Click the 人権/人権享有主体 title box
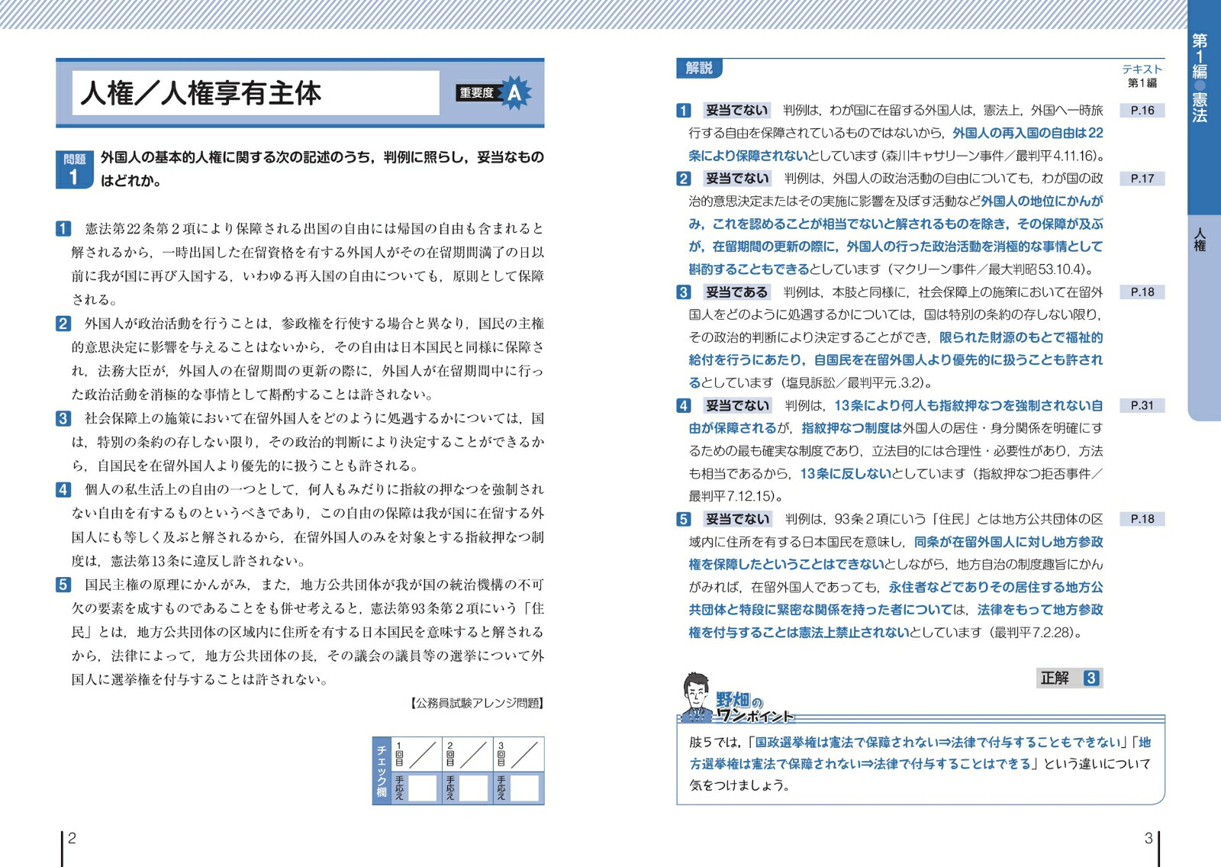The image size is (1221, 867). (x=255, y=93)
